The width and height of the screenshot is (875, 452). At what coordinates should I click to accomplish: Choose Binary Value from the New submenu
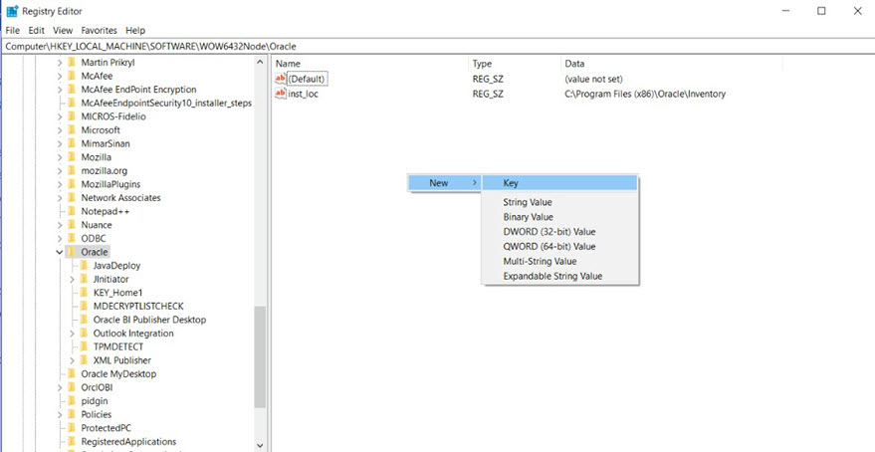559,217
